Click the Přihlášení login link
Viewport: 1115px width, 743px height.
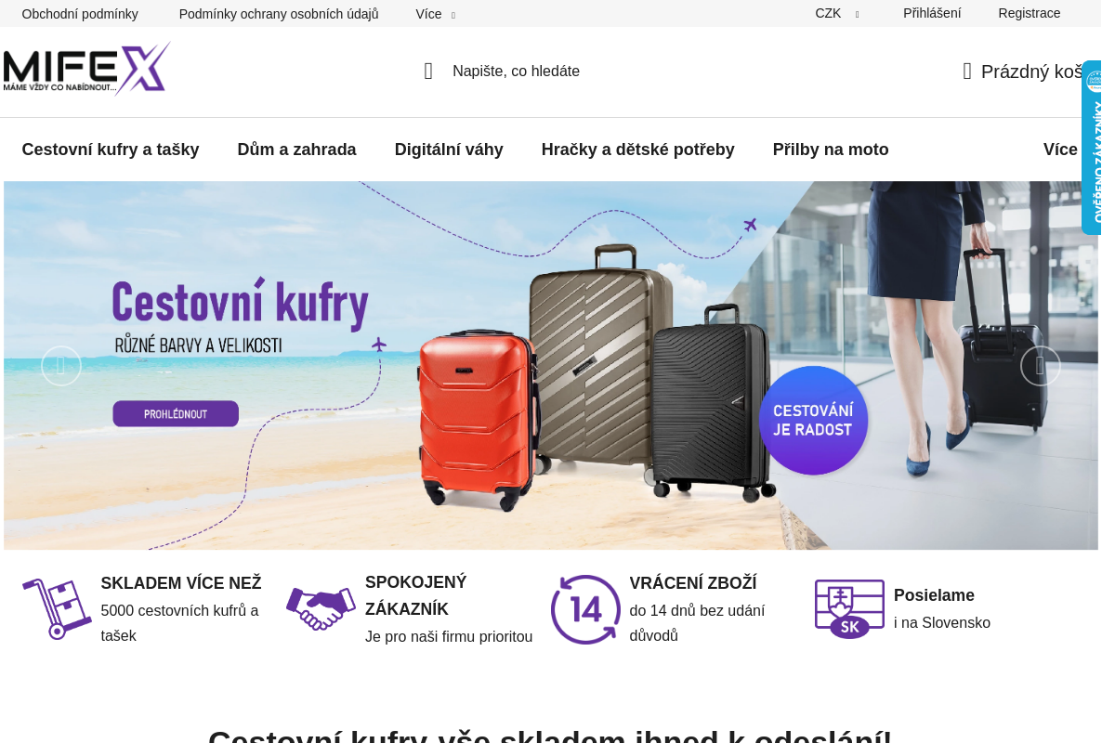pyautogui.click(x=932, y=13)
